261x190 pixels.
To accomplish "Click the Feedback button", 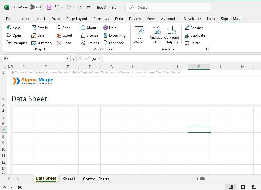I will [113, 43].
